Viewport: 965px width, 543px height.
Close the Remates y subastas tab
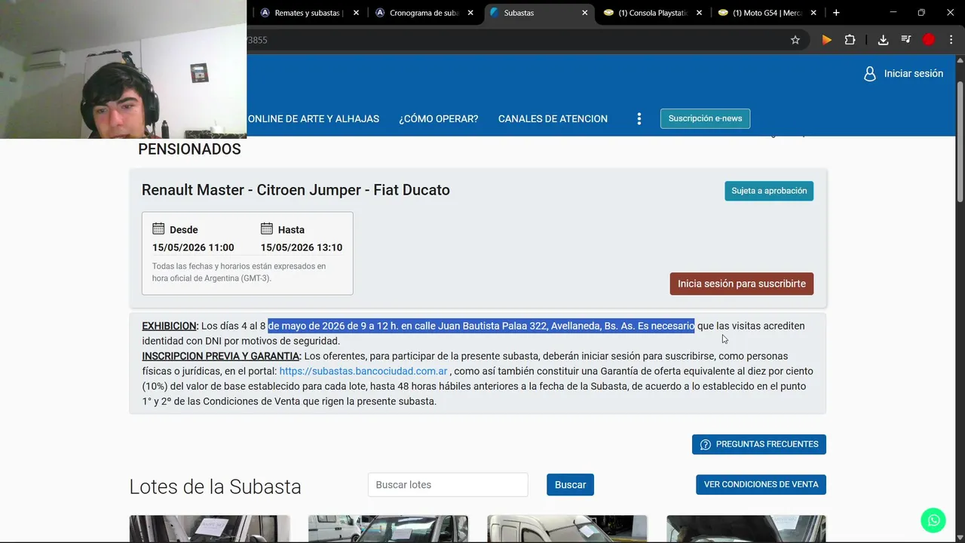tap(356, 13)
